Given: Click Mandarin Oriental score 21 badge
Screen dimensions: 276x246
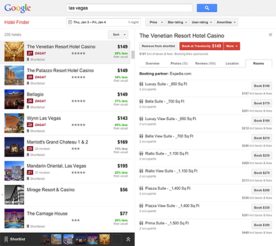Looking at the screenshot, I should pyautogui.click(x=30, y=173).
